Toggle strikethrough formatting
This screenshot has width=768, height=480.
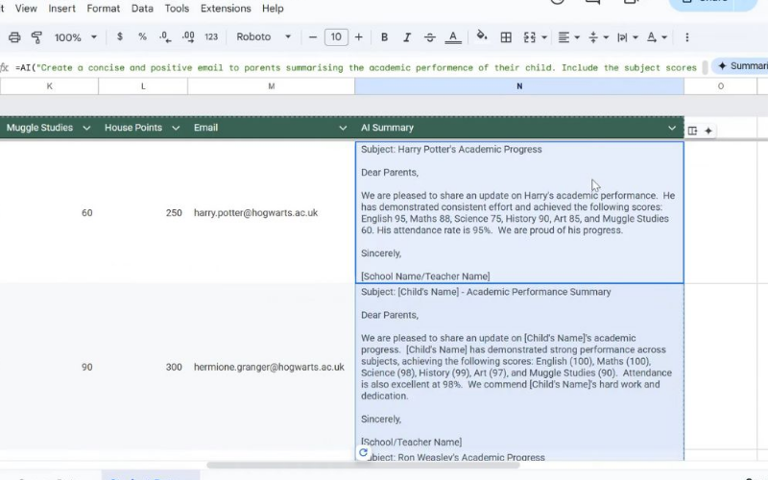coord(429,37)
